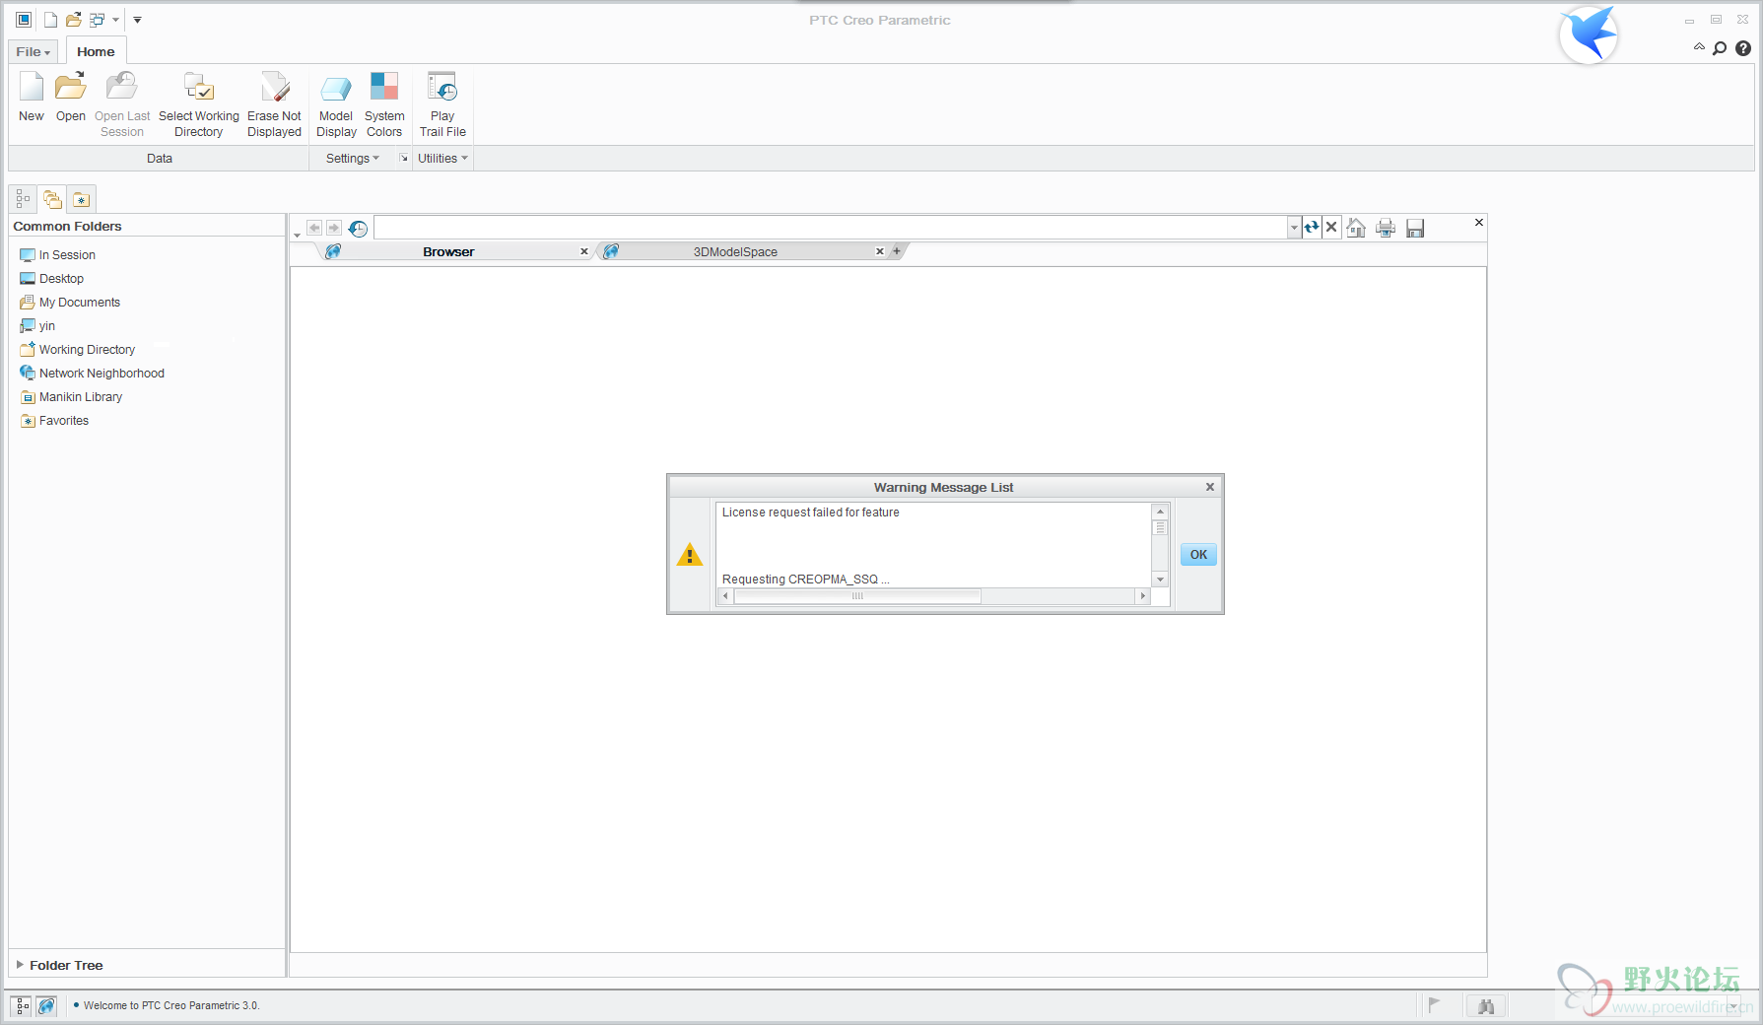Click the windows switcher icon in the quick access toolbar

[97, 20]
